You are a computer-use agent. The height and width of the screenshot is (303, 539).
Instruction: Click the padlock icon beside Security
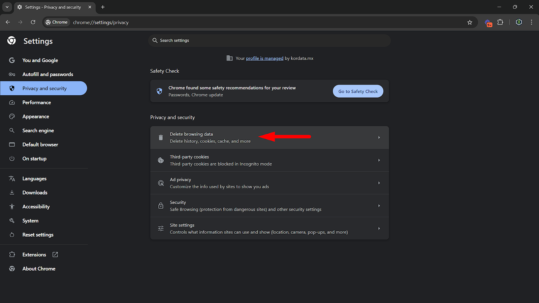(161, 206)
